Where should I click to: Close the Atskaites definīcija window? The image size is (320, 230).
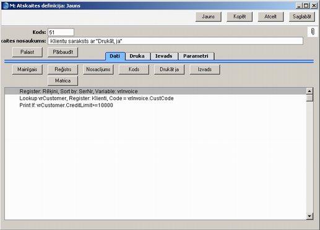coord(314,6)
